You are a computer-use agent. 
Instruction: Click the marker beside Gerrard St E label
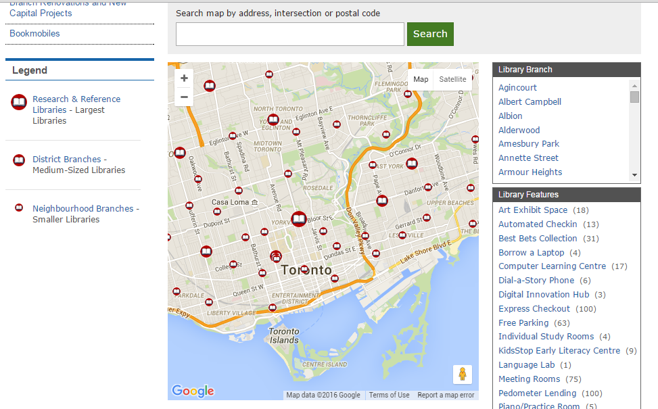click(427, 217)
